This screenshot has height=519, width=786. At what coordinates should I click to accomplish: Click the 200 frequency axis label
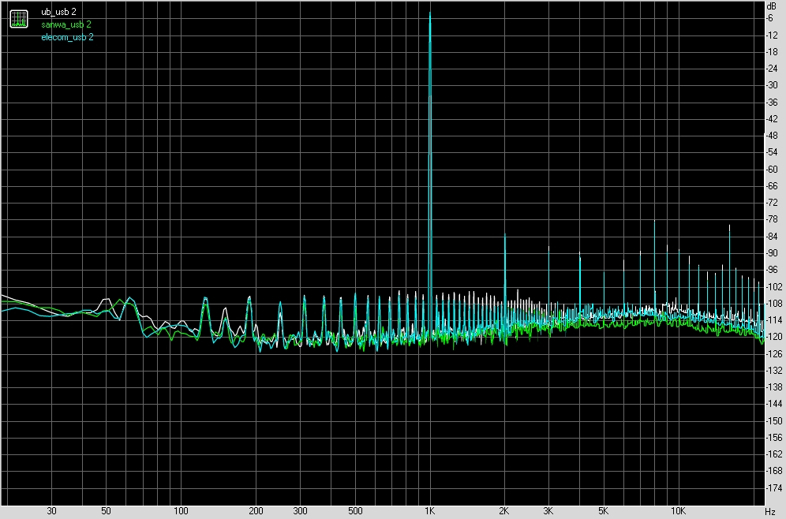click(256, 511)
